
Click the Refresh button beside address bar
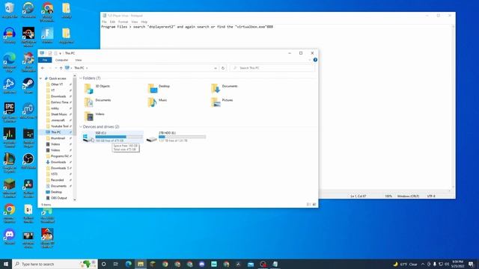(x=223, y=68)
